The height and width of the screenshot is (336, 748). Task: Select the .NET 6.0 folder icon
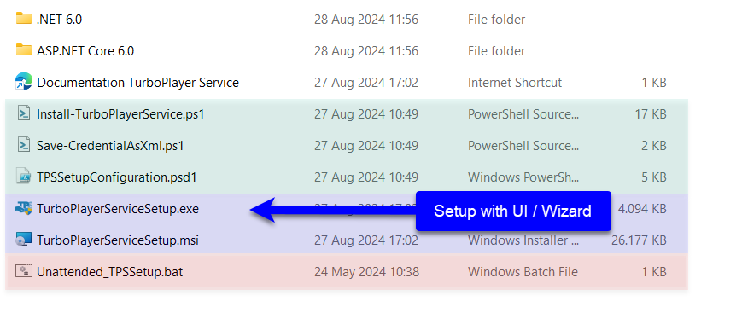(x=23, y=19)
